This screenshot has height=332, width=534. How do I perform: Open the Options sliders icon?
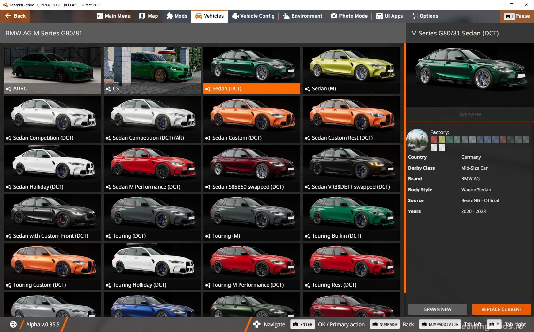coord(415,16)
